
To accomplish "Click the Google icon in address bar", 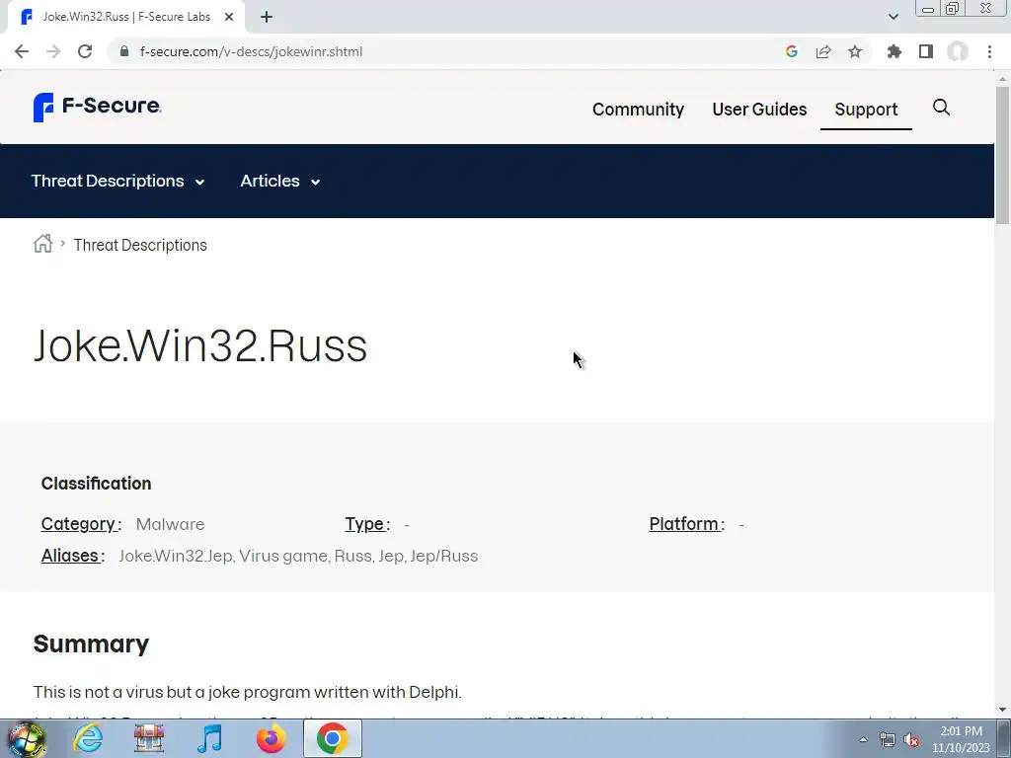I will click(x=792, y=51).
